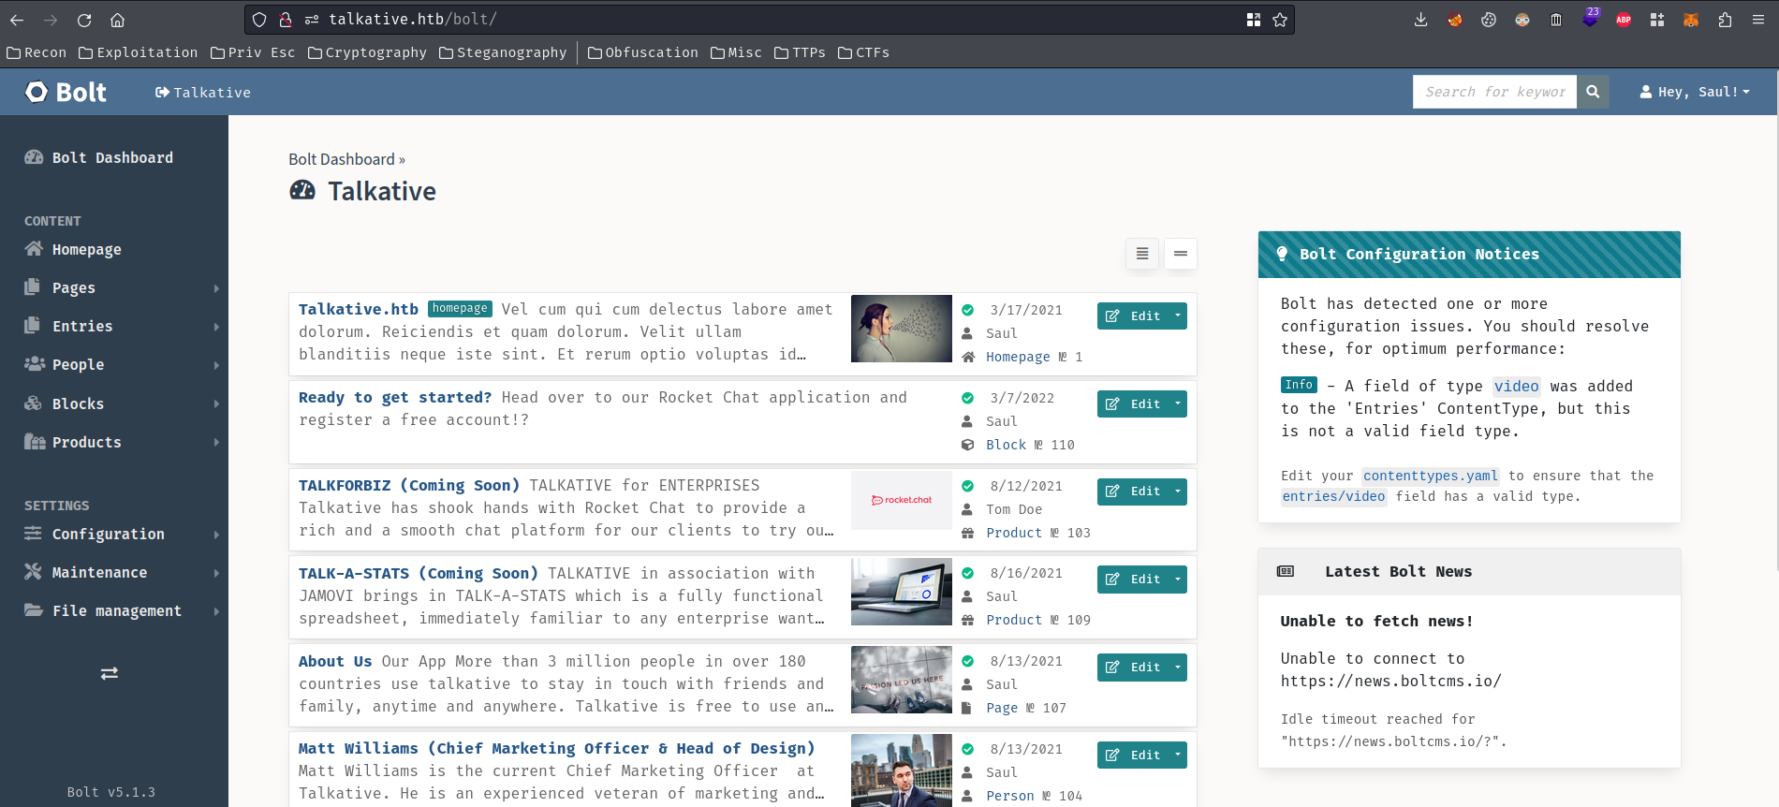Open the Cryptography bookmarks folder
1779x807 pixels.
367,52
